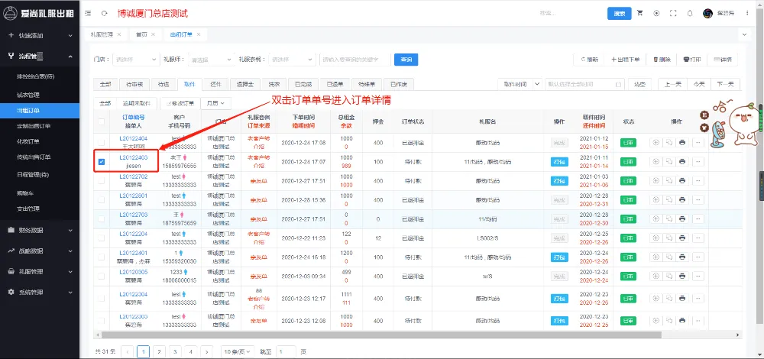Collapse the sidebar using the menu fold icon
The width and height of the screenshot is (764, 359).
(x=89, y=14)
